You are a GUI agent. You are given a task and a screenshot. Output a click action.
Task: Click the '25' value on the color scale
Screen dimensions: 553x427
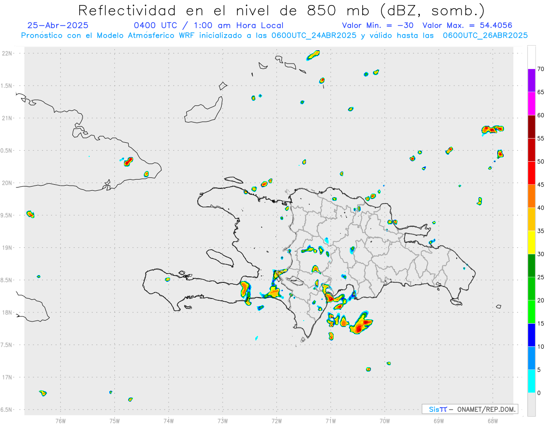click(541, 277)
